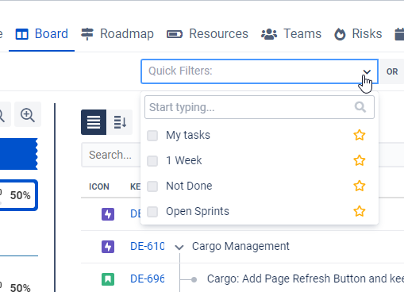Favorite the Not Done filter star
The width and height of the screenshot is (404, 292).
point(360,186)
